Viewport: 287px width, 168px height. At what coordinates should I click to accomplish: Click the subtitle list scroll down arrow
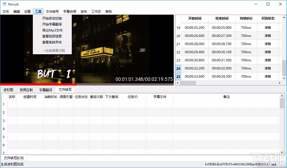(x=284, y=78)
